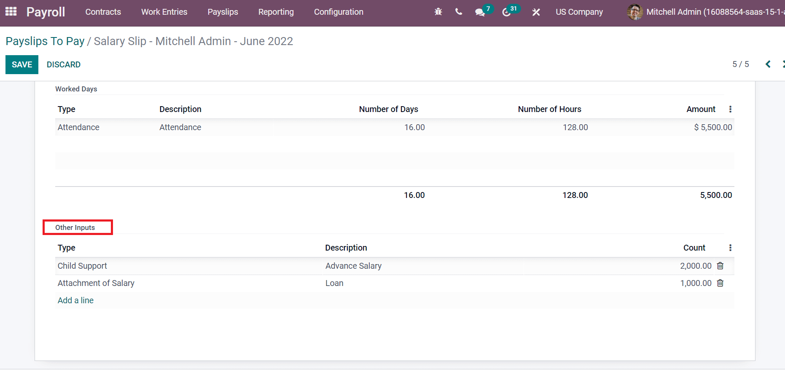Click the 16.00 total days value
Image resolution: width=785 pixels, height=374 pixels.
coord(414,195)
